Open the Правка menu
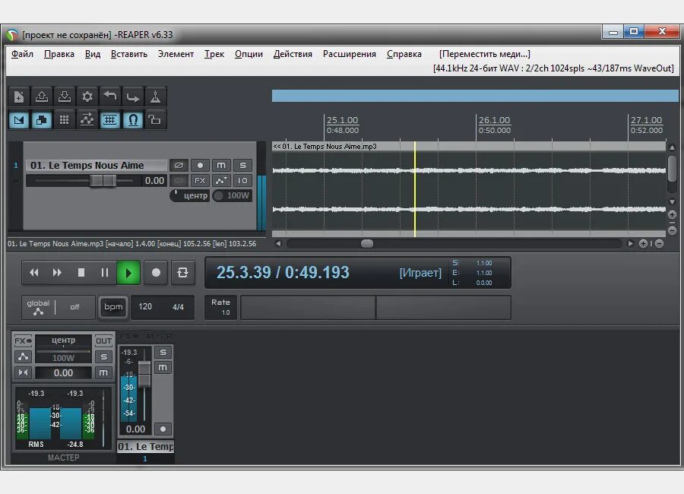The height and width of the screenshot is (494, 684). [59, 54]
